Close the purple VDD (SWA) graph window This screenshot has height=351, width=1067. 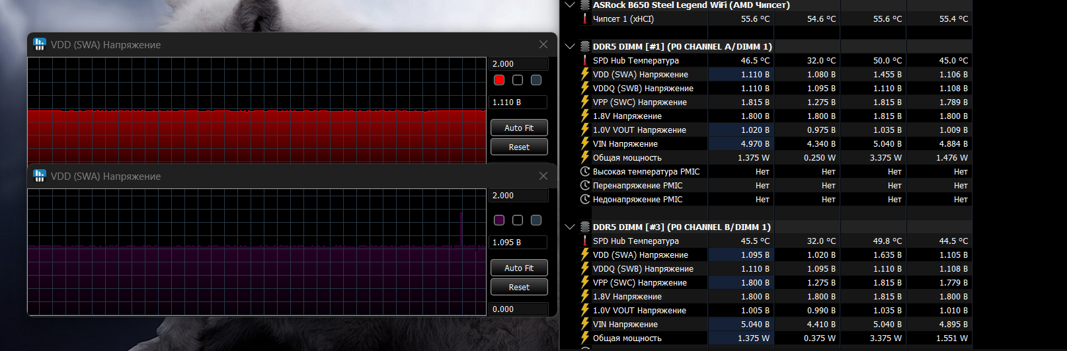[x=543, y=176]
